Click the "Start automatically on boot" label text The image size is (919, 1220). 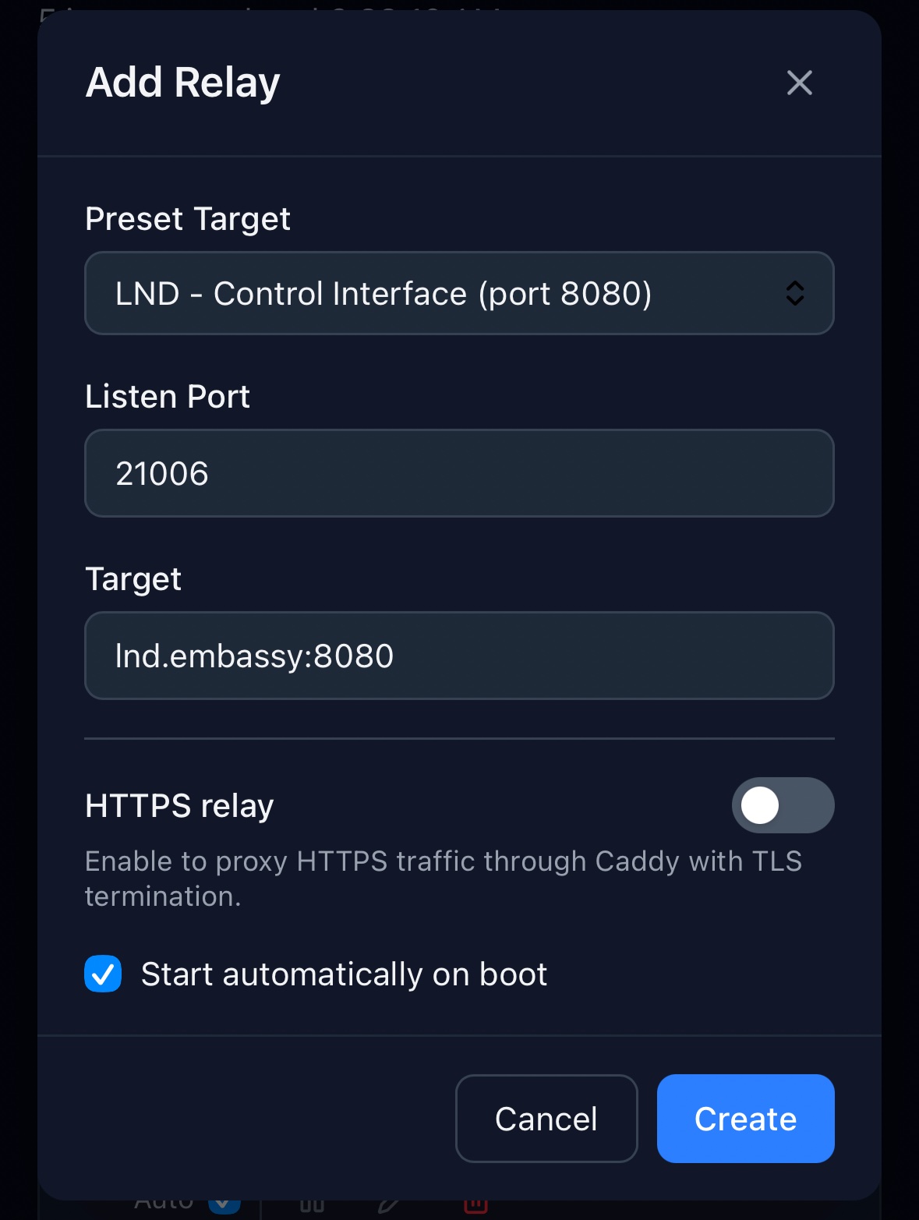click(344, 974)
